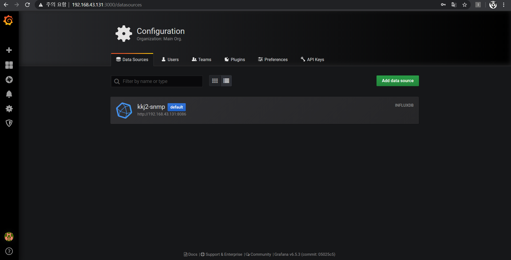Bookmark this page with star icon

(465, 5)
